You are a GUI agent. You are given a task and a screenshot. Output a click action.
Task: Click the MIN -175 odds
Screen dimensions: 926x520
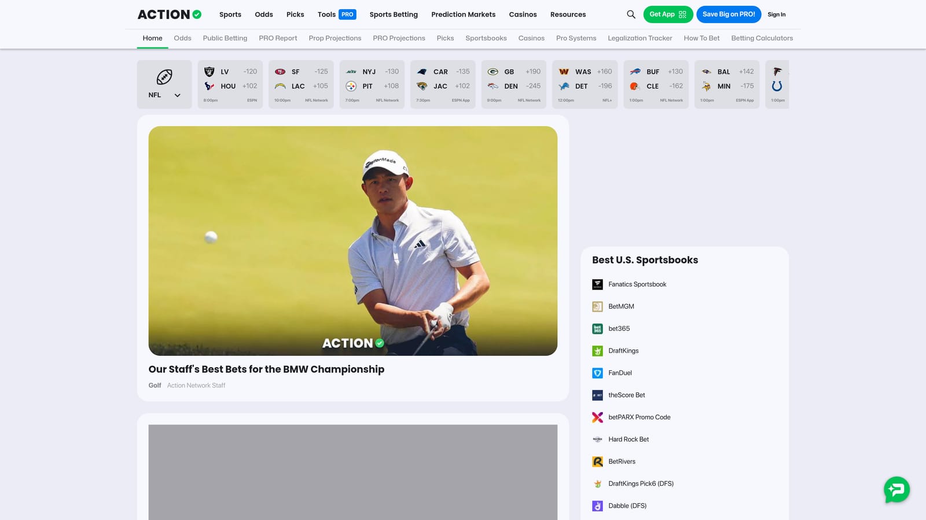(x=747, y=86)
